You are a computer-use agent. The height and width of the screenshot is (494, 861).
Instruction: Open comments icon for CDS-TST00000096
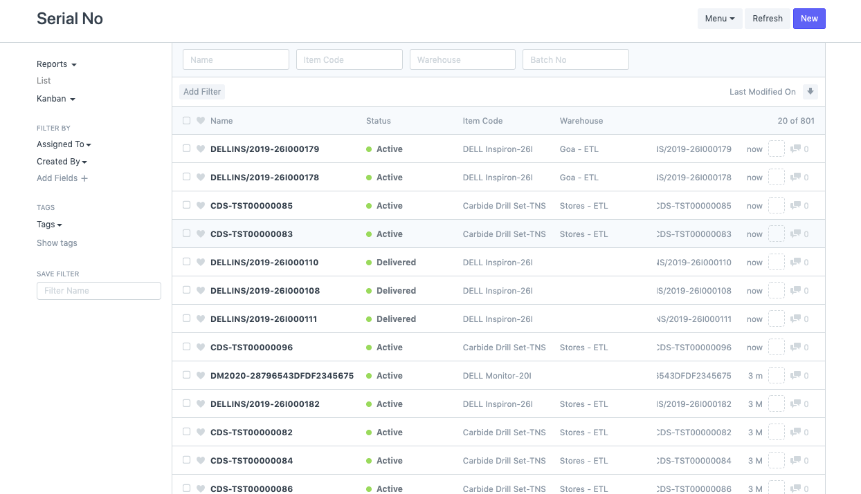coord(795,348)
